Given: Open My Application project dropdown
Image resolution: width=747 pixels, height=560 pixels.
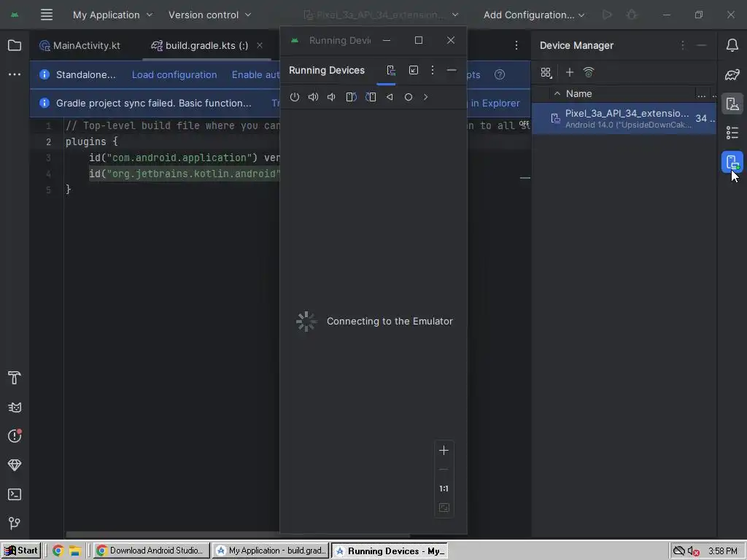Looking at the screenshot, I should click(112, 15).
